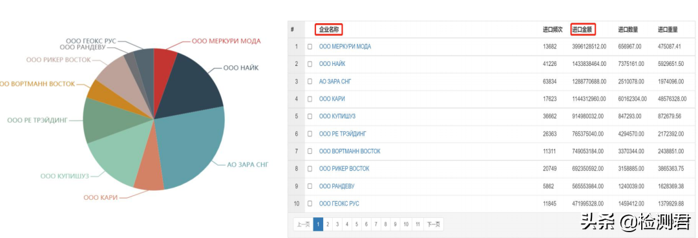
Task: Open the АО ЗАРА СНГ company link
Action: pyautogui.click(x=335, y=81)
